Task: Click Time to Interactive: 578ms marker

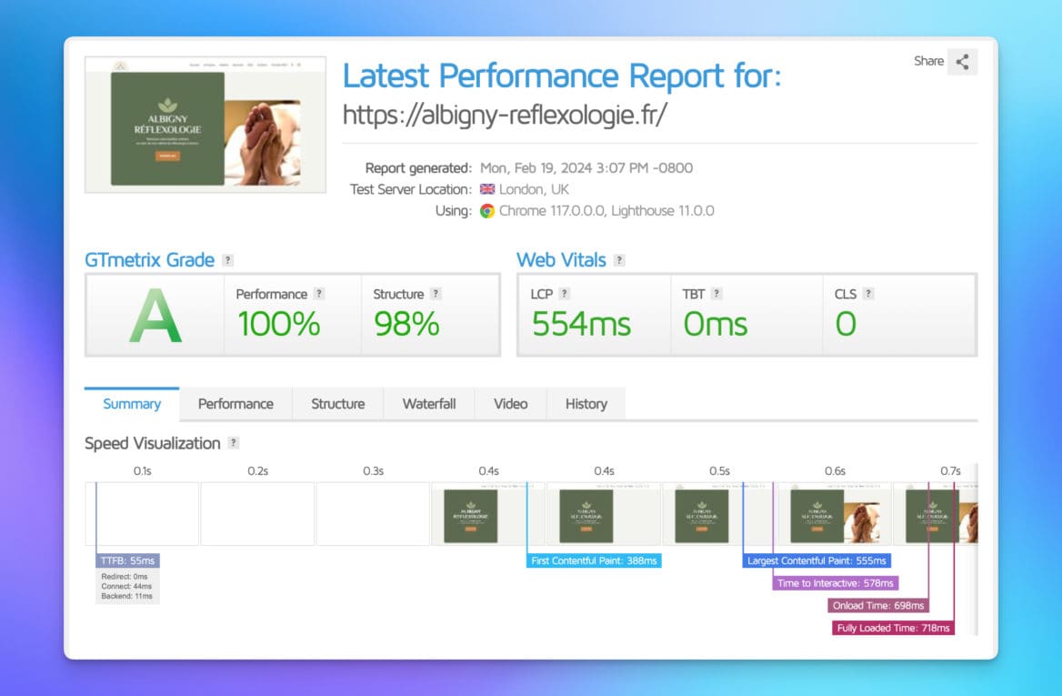Action: pos(835,583)
